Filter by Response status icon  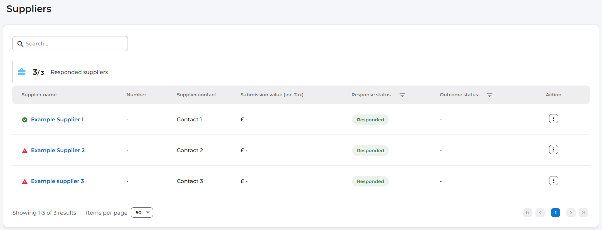tap(402, 95)
